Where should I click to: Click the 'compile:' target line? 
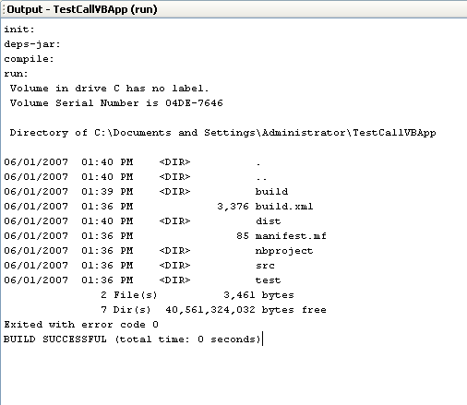[x=29, y=59]
